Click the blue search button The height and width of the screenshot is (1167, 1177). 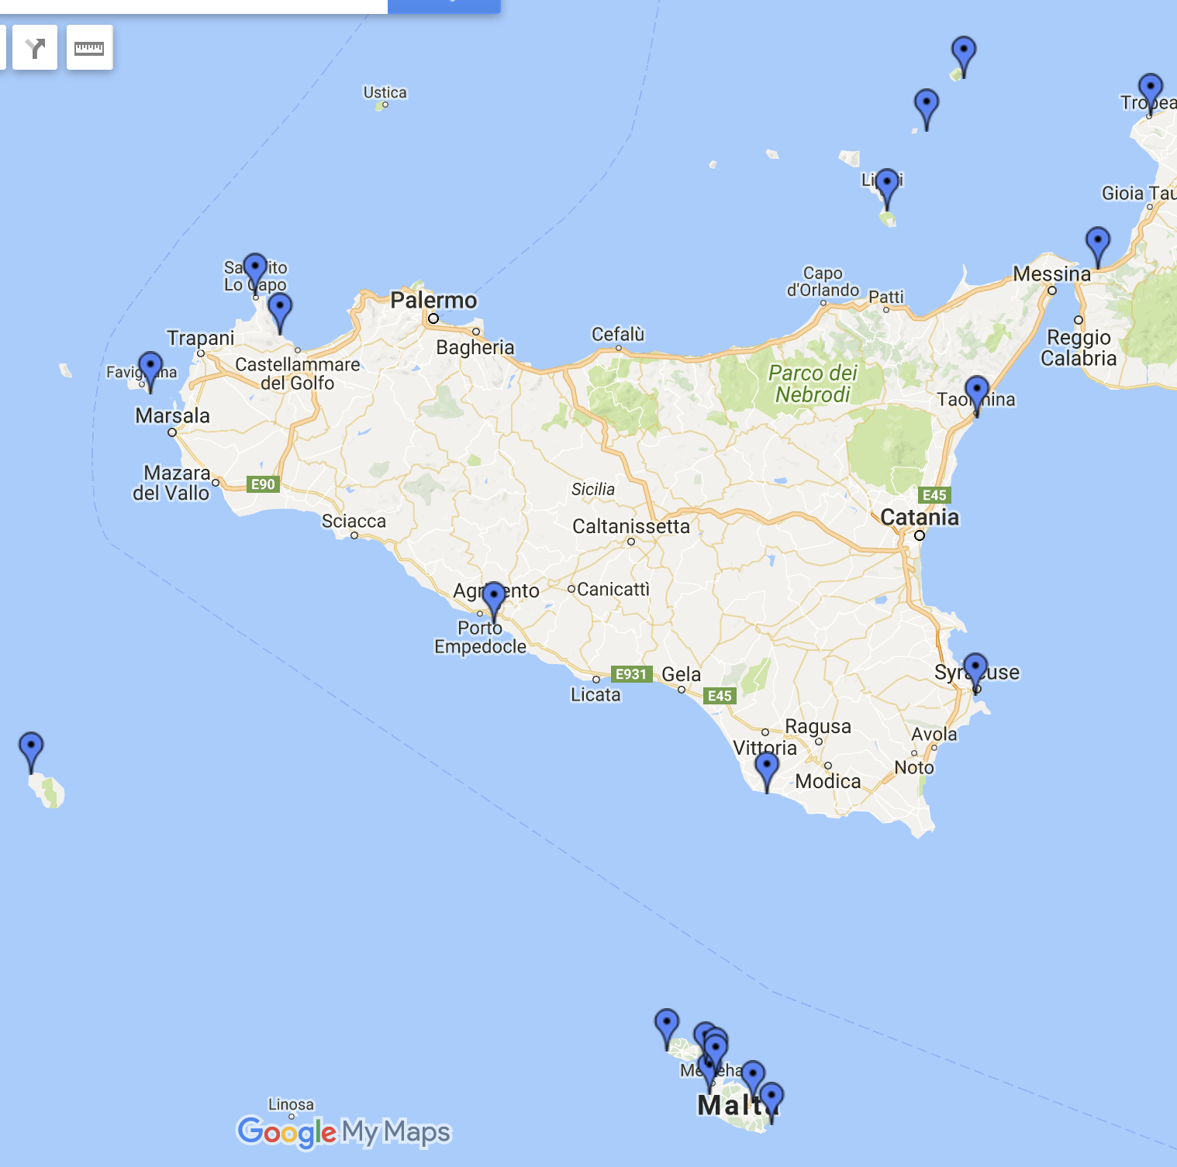click(x=444, y=5)
